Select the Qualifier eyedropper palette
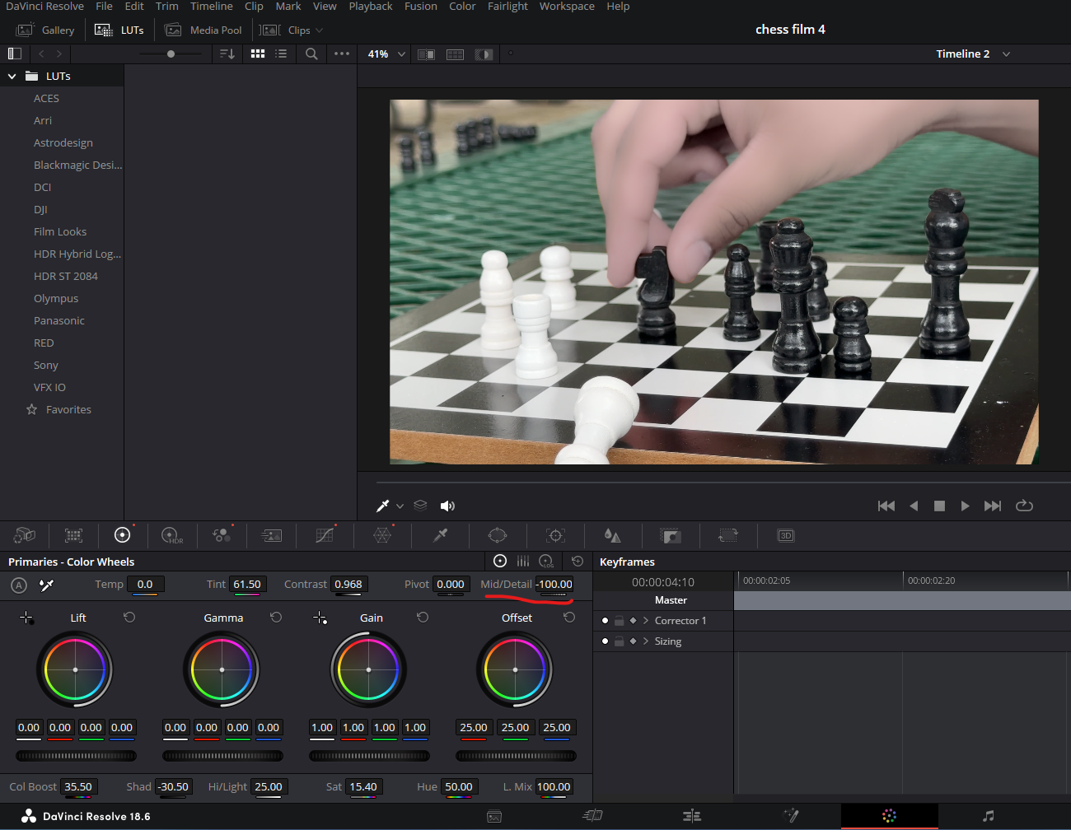 pos(441,535)
